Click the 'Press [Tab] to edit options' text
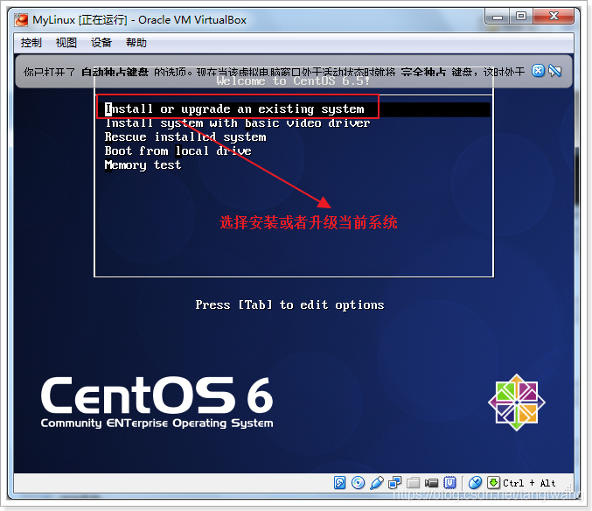This screenshot has width=592, height=511. (x=289, y=304)
